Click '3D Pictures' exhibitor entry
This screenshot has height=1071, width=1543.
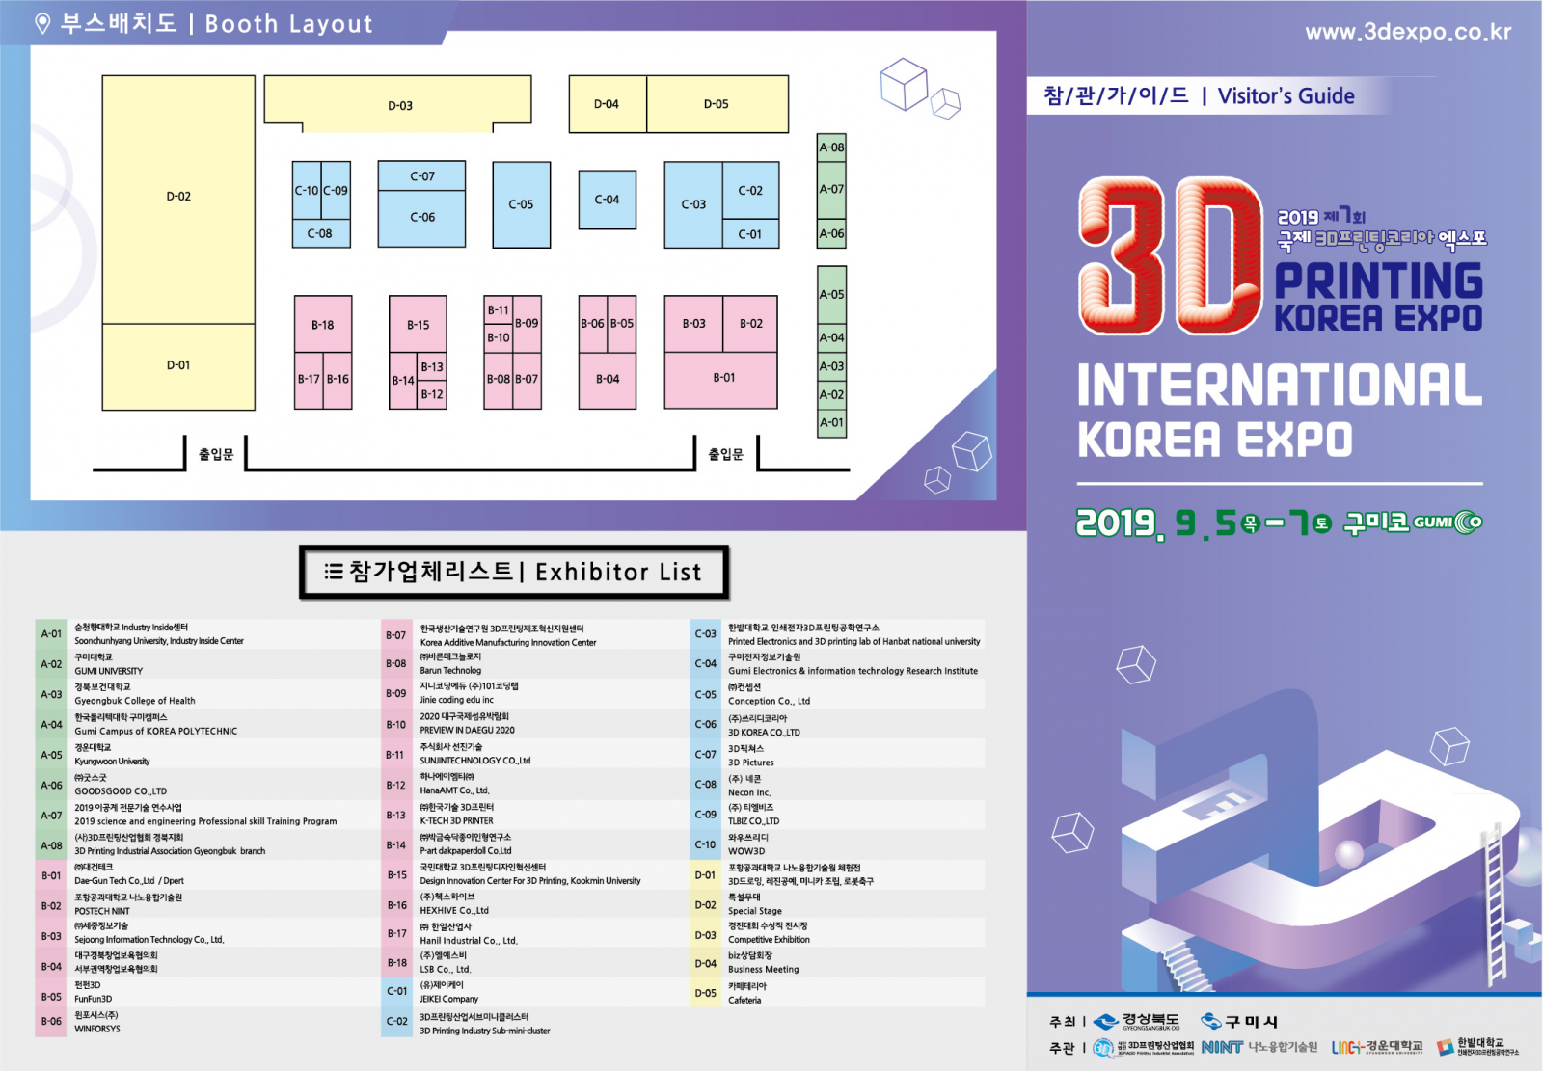click(751, 763)
